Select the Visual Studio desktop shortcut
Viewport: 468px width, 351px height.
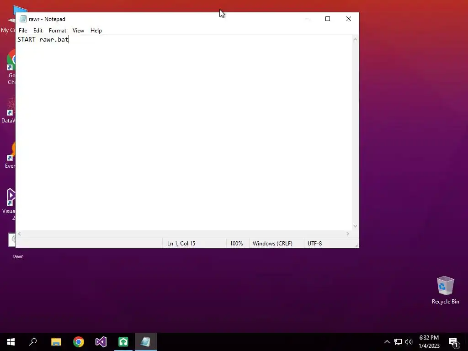[x=10, y=204]
